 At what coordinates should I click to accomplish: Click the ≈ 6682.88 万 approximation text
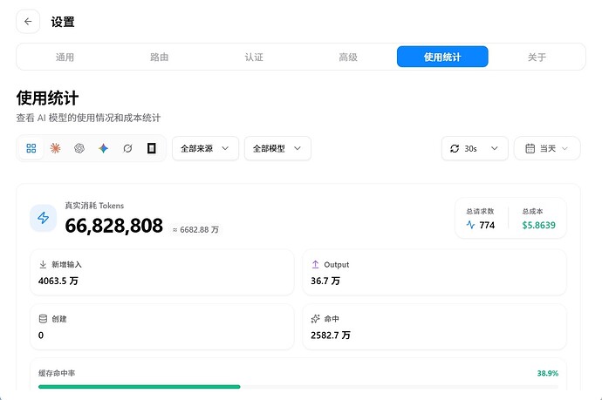tap(195, 230)
